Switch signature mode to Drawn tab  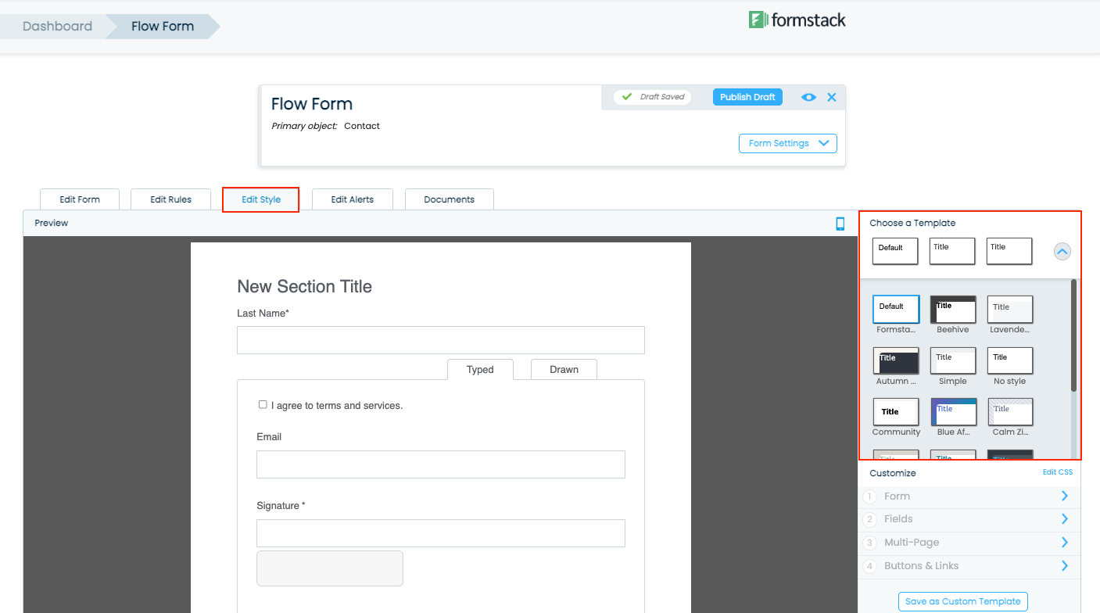click(564, 370)
